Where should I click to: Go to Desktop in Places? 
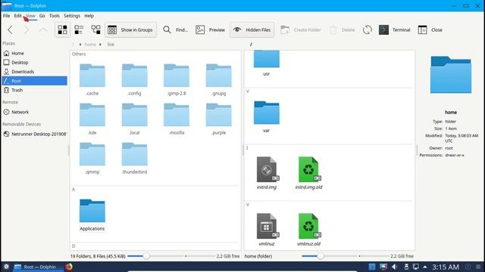point(34,63)
